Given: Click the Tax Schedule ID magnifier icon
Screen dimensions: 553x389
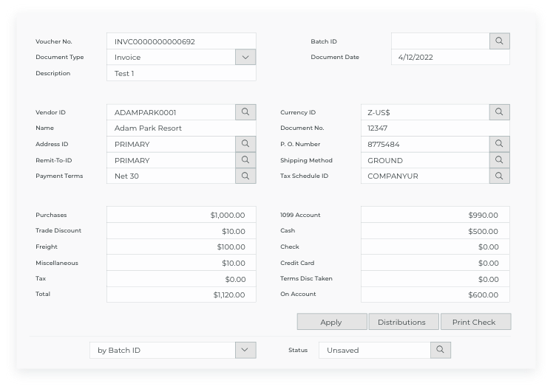Looking at the screenshot, I should (500, 176).
